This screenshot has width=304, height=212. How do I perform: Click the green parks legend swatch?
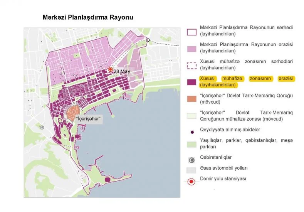191,145
